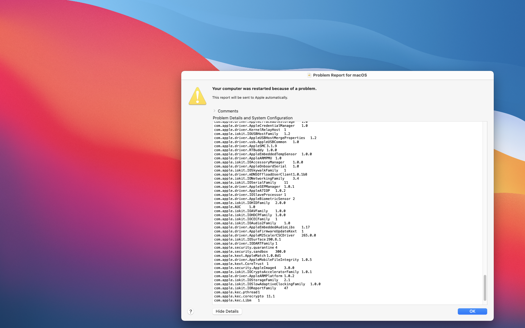Expand the Comments disclosure chevron
Screen dimensions: 525x328
214,111
